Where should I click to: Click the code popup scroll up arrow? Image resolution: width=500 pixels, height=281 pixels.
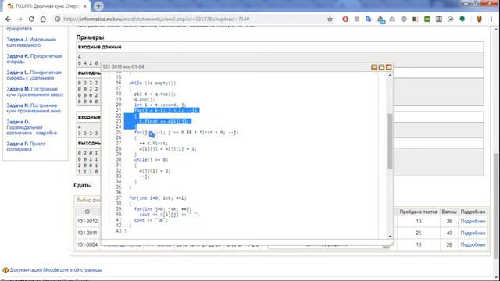point(390,75)
